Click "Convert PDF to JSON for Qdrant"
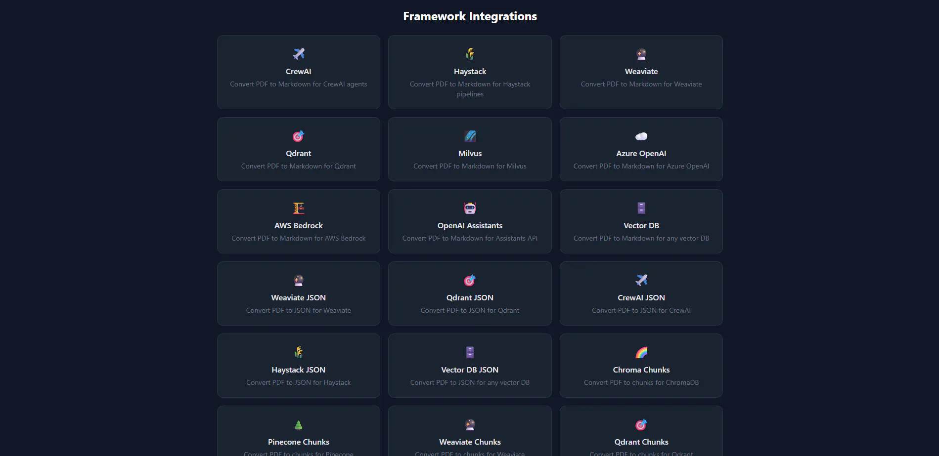The width and height of the screenshot is (939, 456). click(x=470, y=311)
